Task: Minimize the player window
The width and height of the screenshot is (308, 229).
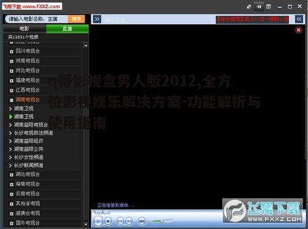Action: click(x=280, y=7)
